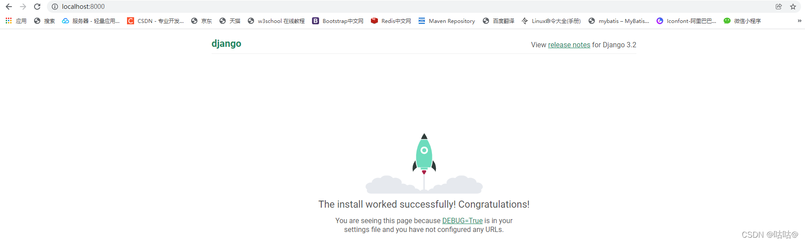Open the Bootstrap中文网 bookmark

[338, 21]
